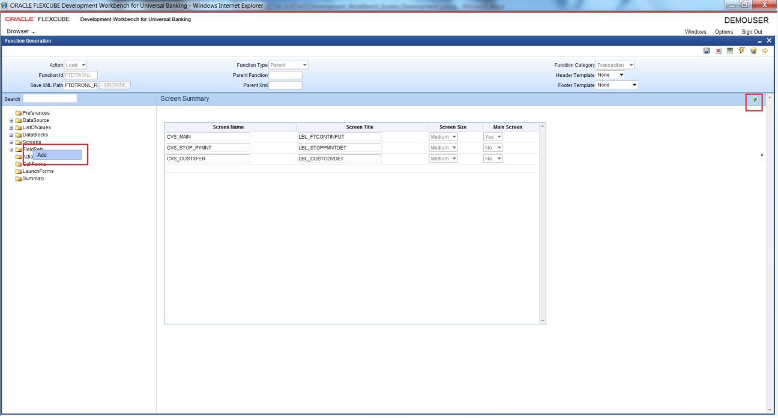778x418 pixels.
Task: Open Main Screen dropdown for CVS_MAIN
Action: point(493,137)
